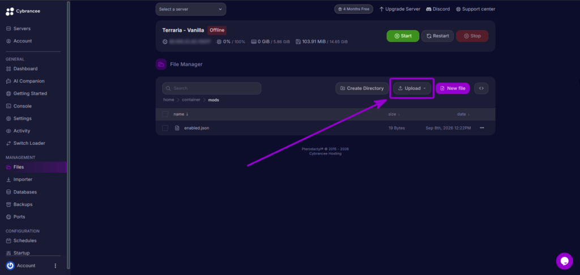Stop the Terraria server
Viewport: 580px width, 275px height.
pyautogui.click(x=472, y=36)
